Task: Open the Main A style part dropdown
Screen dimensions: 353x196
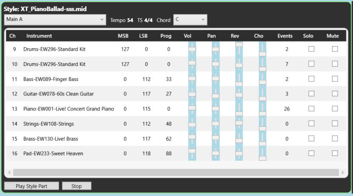Action: [x=55, y=20]
